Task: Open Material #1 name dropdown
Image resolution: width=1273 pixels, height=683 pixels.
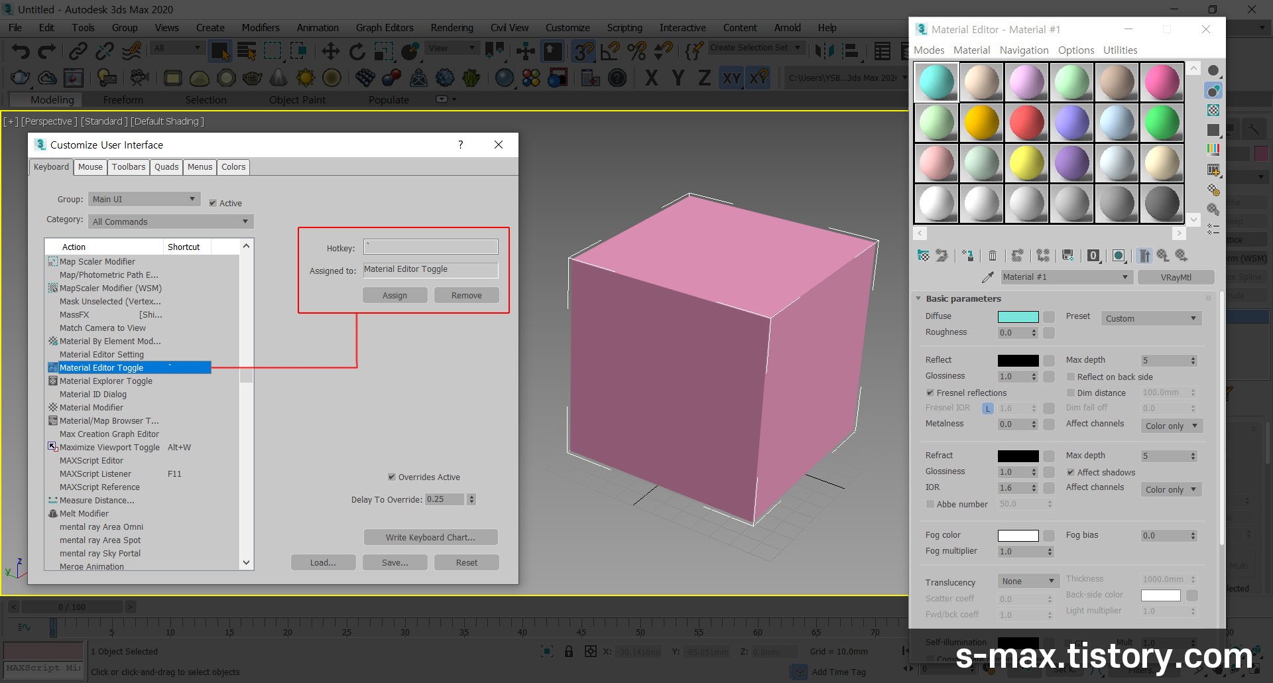Action: point(1065,277)
